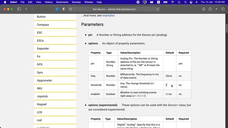Open the Keypad API page
This screenshot has width=228, height=128.
56,104
